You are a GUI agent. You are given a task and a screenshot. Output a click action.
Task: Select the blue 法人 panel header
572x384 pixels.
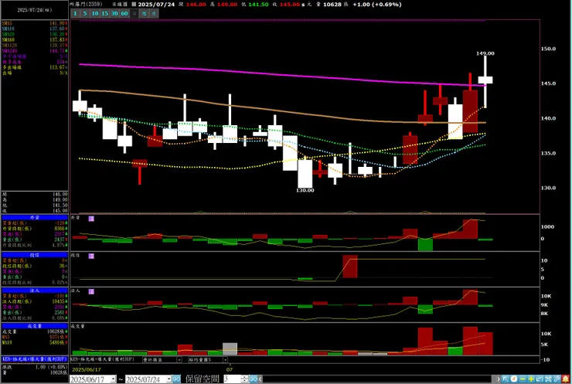point(35,291)
